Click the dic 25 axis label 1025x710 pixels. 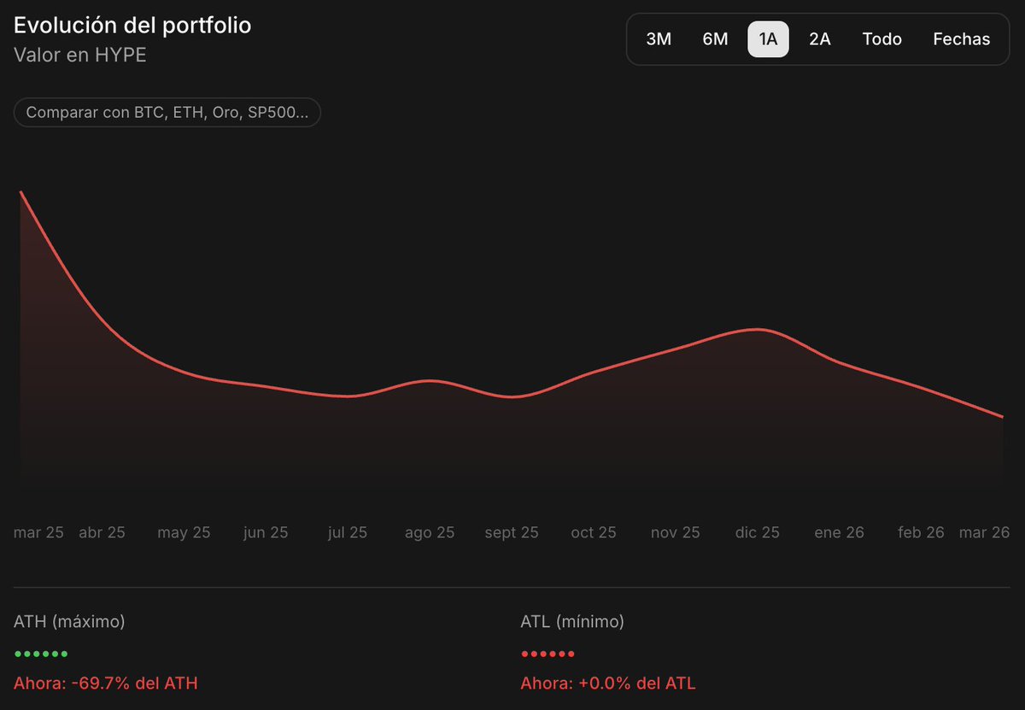point(758,532)
